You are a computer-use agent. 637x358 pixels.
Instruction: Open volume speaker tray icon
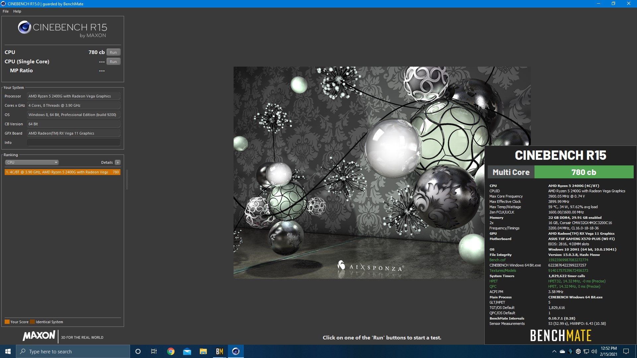click(x=594, y=351)
